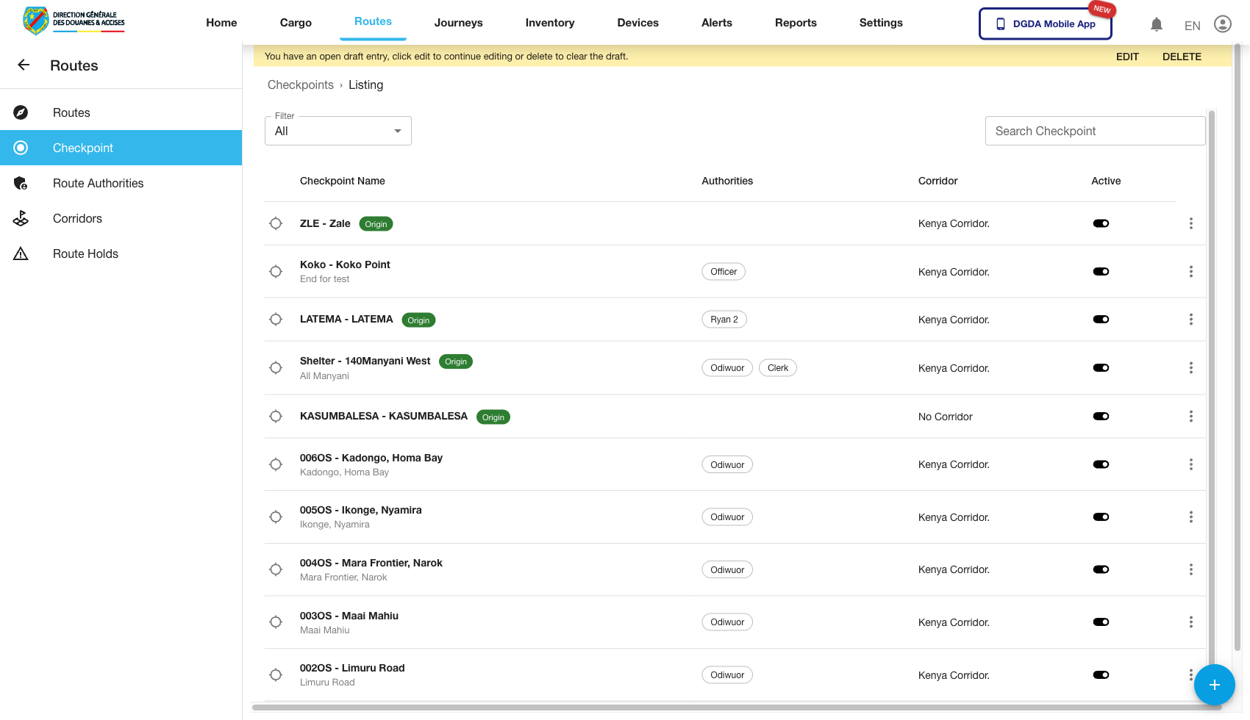1250x720 pixels.
Task: Click the Corridors sidebar icon
Action: point(21,218)
